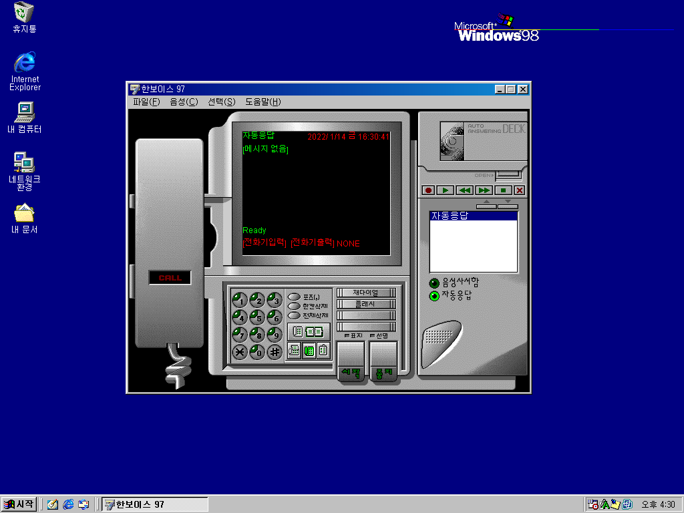This screenshot has width=684, height=513.
Task: Dial digit 7 on the keypad
Action: pyautogui.click(x=240, y=335)
